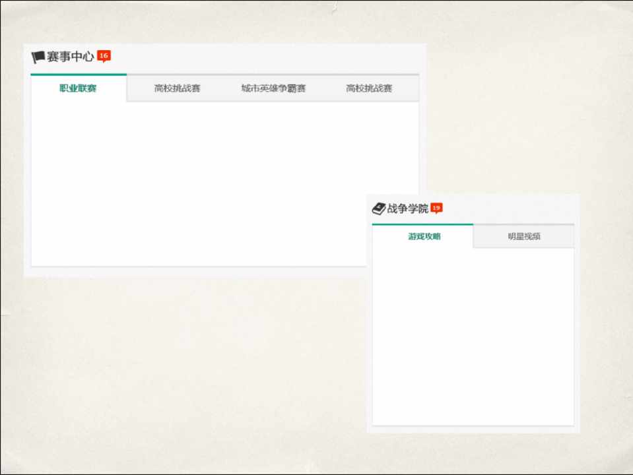Click the 战争学院 panel heading text

click(407, 209)
